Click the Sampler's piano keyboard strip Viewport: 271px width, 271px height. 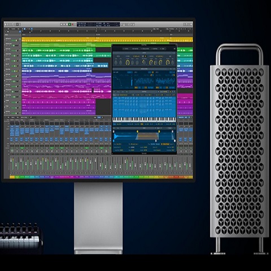(x=144, y=120)
